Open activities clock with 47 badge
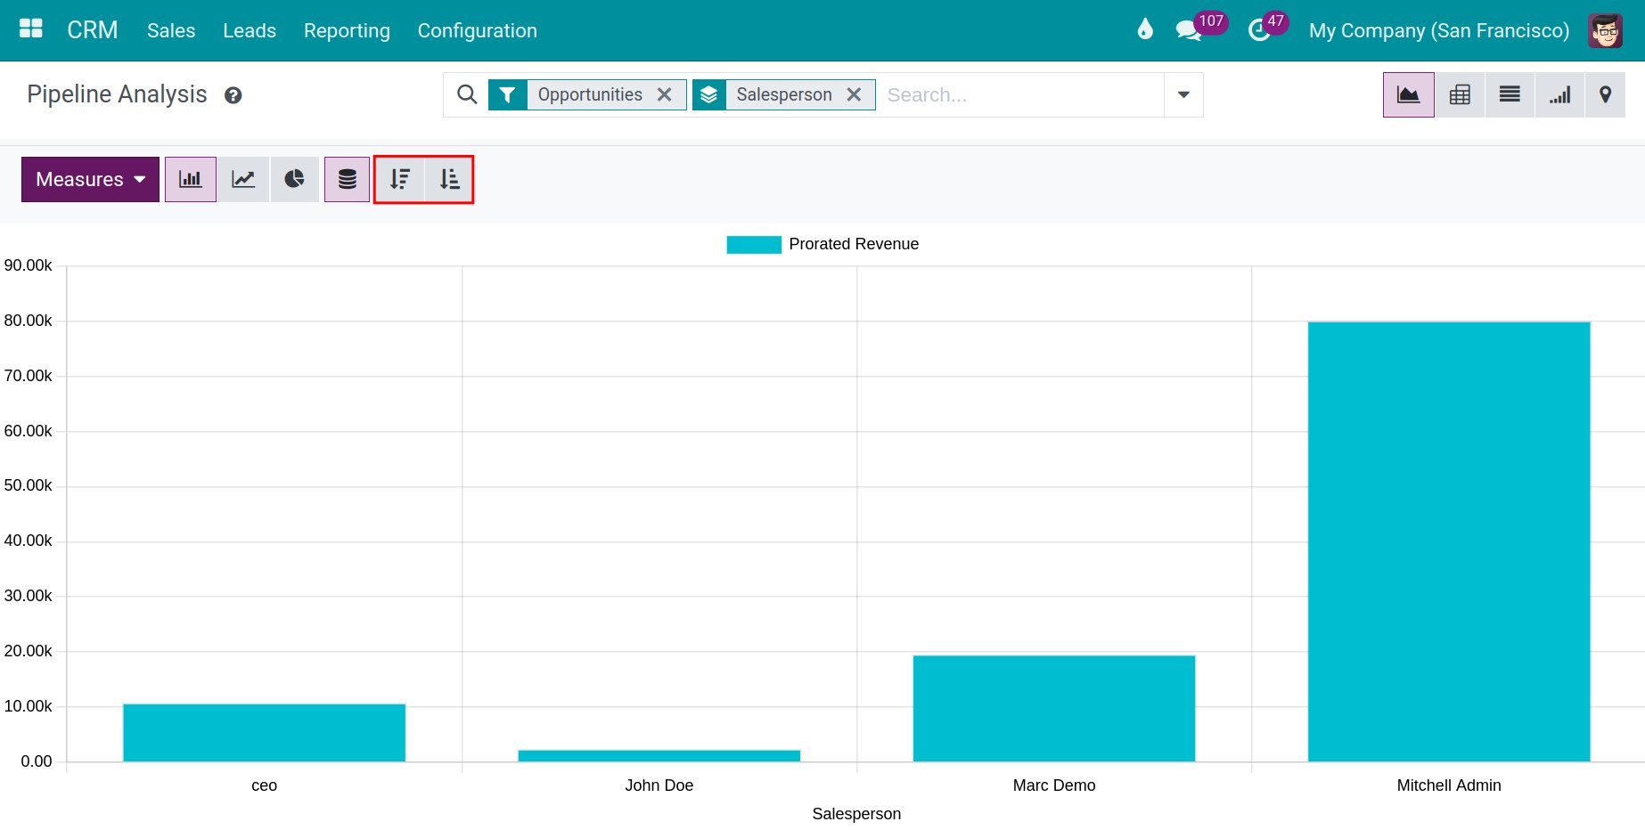 (1267, 28)
